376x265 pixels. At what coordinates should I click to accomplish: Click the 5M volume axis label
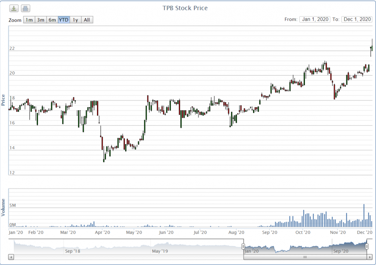[x=13, y=205]
